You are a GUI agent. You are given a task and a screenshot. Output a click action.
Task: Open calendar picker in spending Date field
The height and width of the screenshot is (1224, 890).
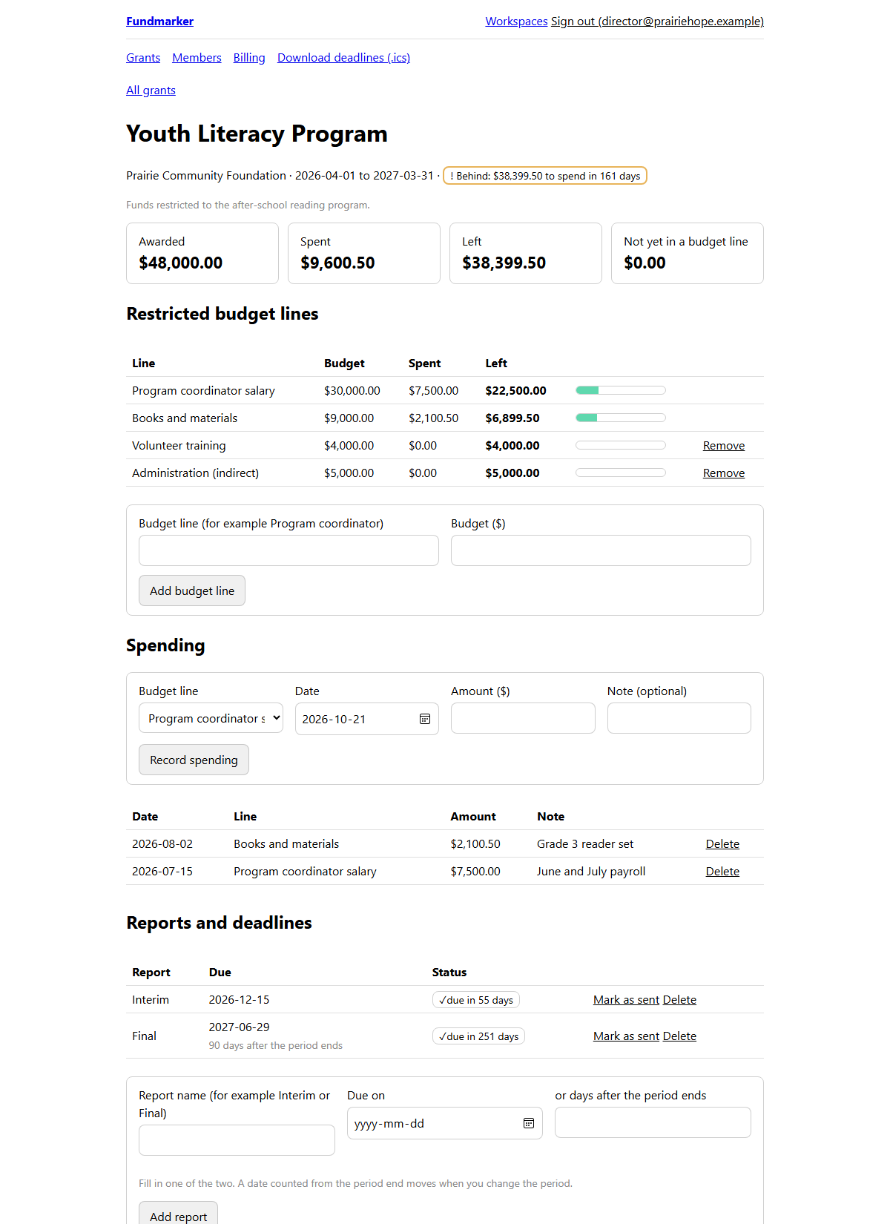[425, 719]
